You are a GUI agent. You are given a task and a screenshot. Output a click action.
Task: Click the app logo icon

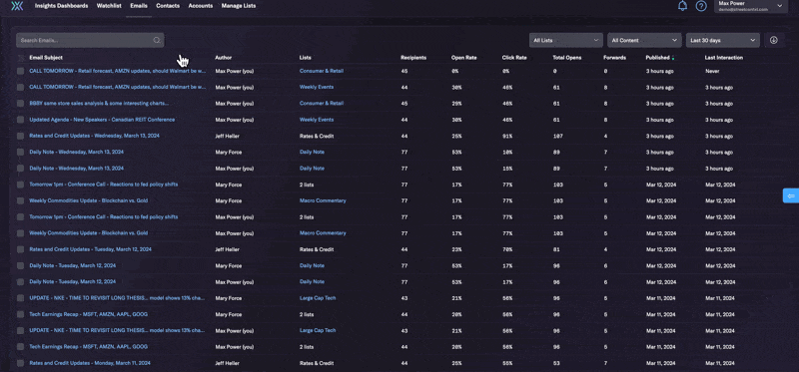(17, 6)
